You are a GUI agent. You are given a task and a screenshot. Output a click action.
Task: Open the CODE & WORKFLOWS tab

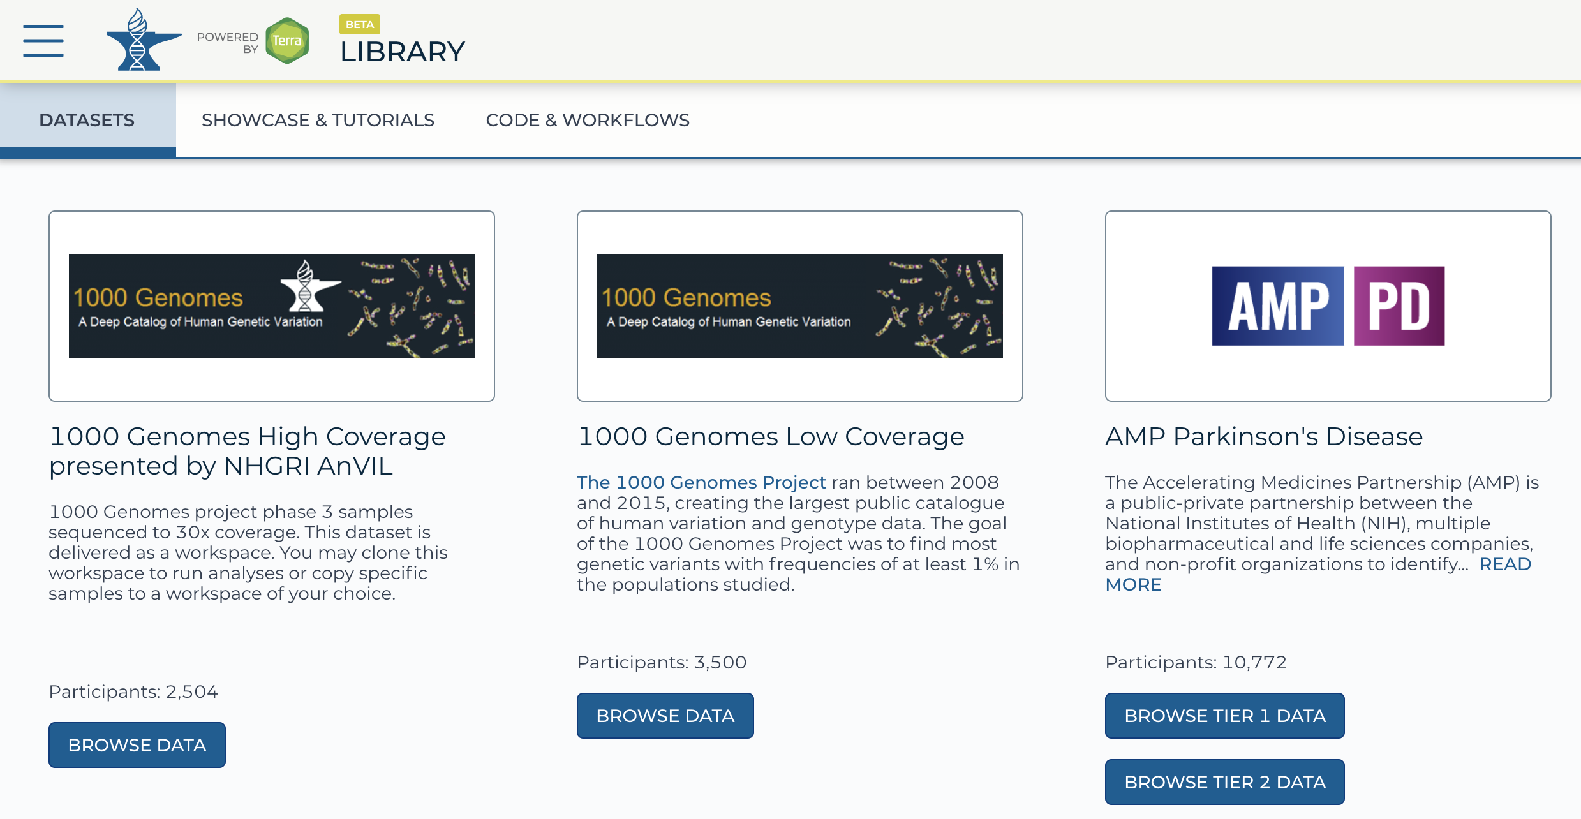coord(588,120)
